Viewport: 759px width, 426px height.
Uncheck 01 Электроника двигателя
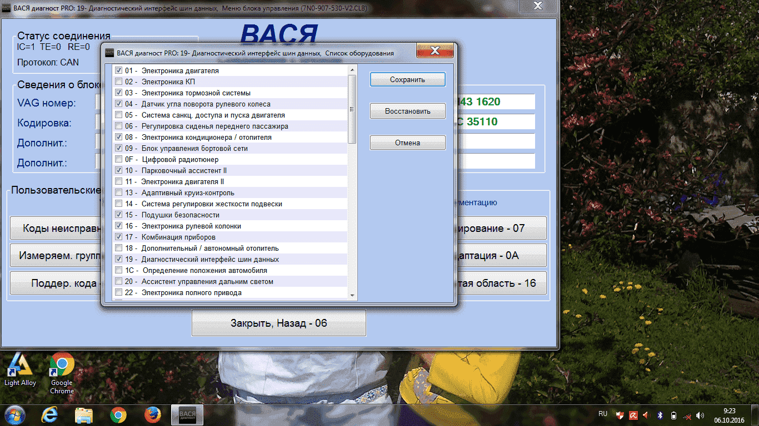click(118, 70)
